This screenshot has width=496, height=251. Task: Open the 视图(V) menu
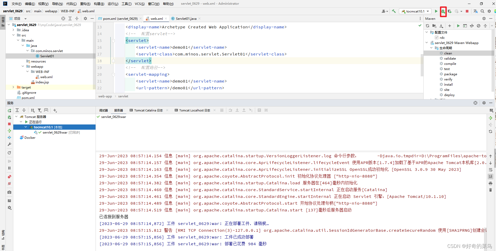tap(43, 4)
